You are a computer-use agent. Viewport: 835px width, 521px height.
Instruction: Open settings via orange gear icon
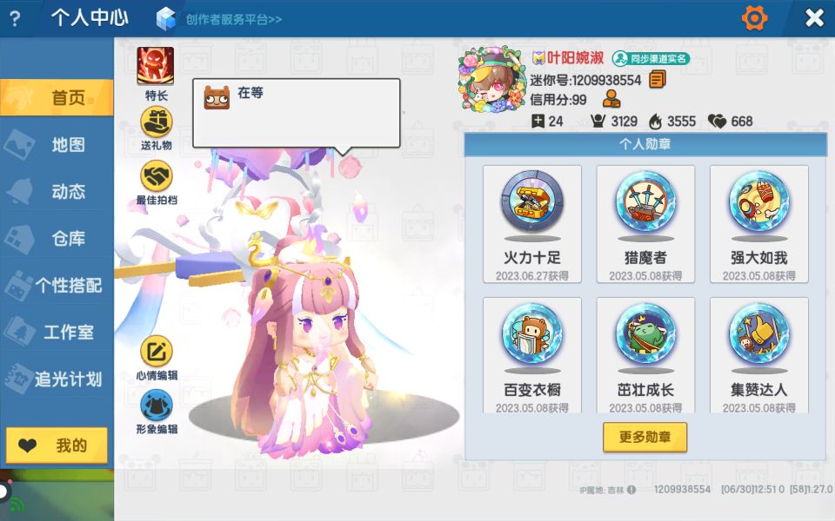(754, 18)
